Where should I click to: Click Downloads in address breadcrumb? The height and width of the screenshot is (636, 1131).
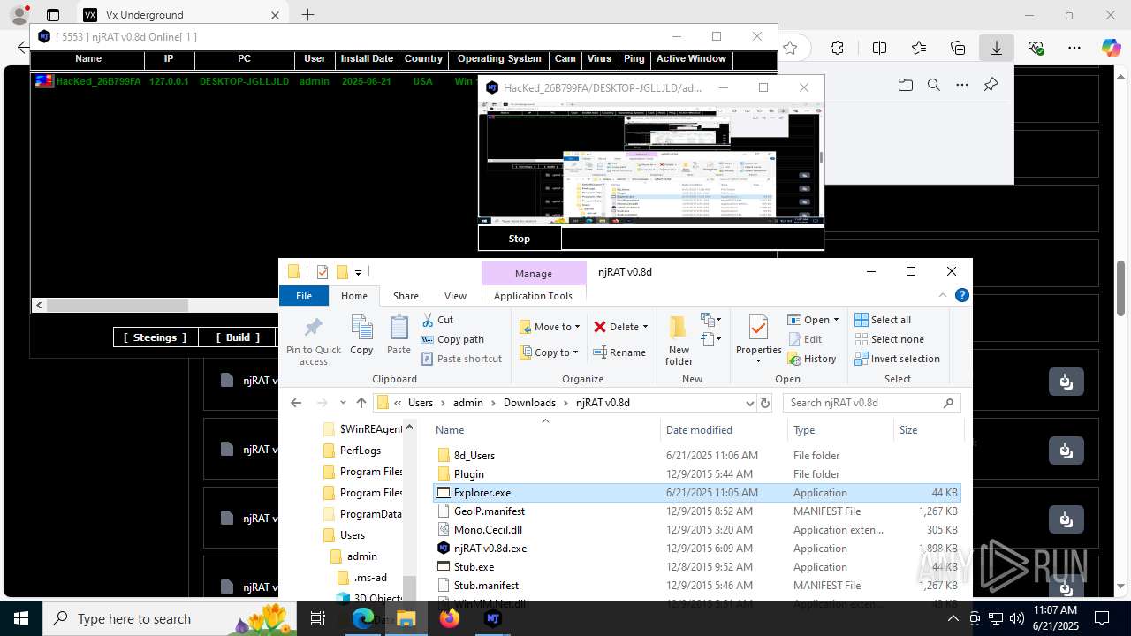click(x=529, y=403)
